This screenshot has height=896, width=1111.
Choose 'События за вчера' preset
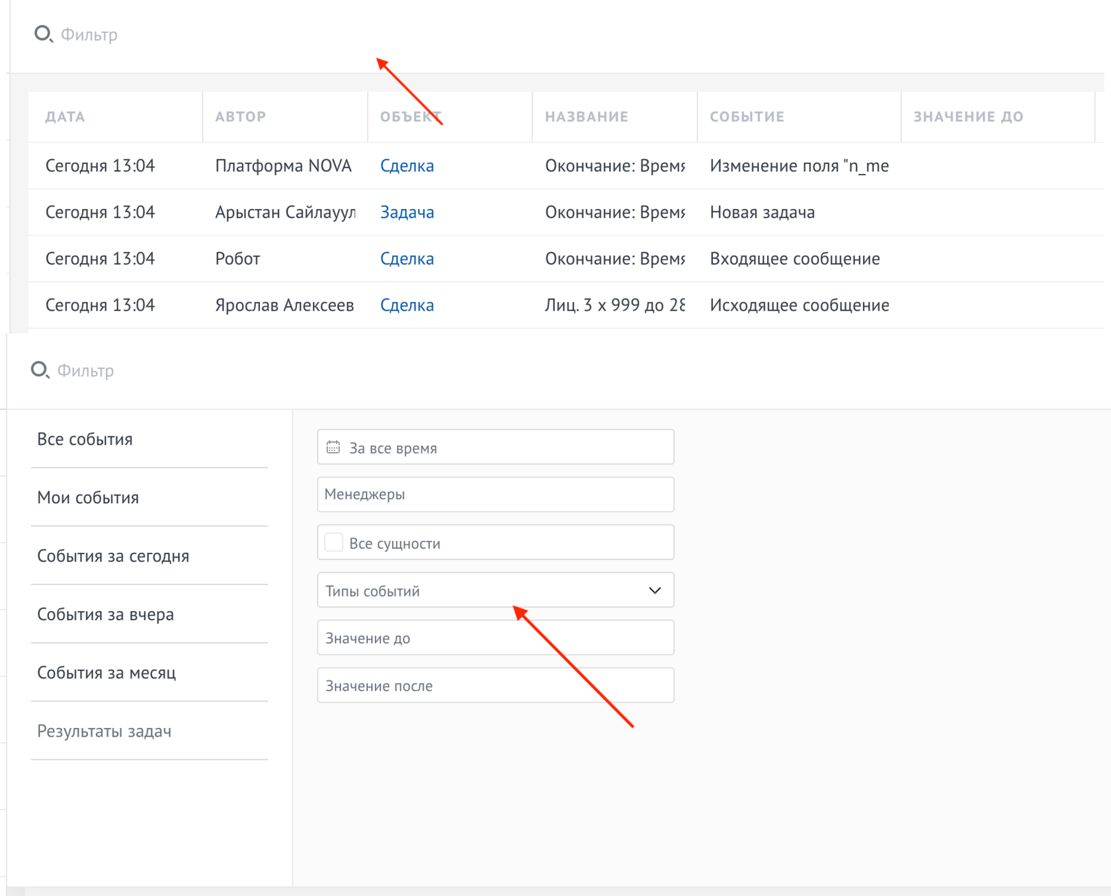[105, 614]
